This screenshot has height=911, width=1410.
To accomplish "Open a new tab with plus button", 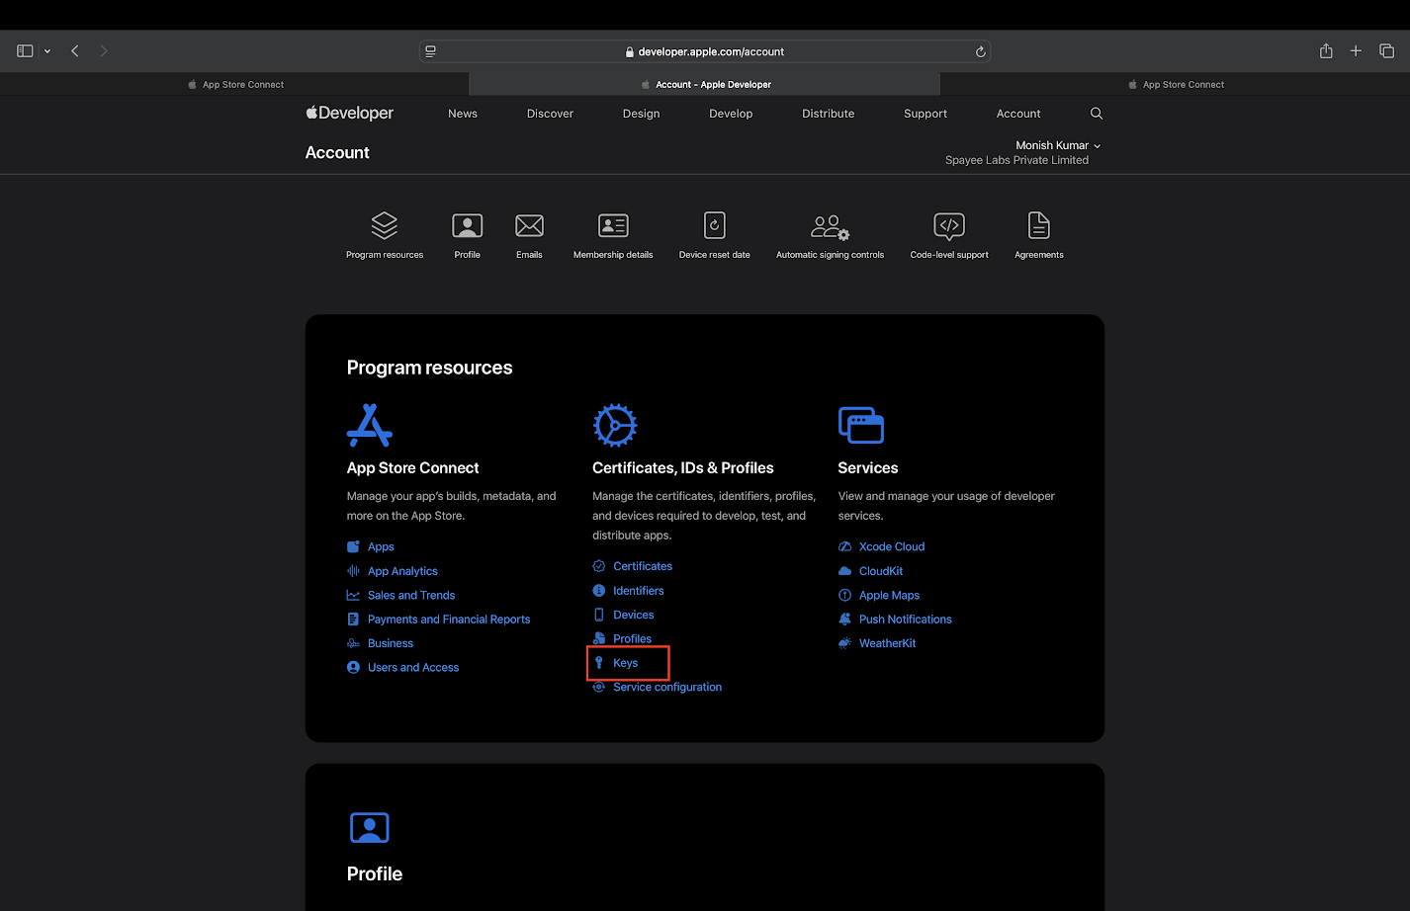I will click(1356, 51).
